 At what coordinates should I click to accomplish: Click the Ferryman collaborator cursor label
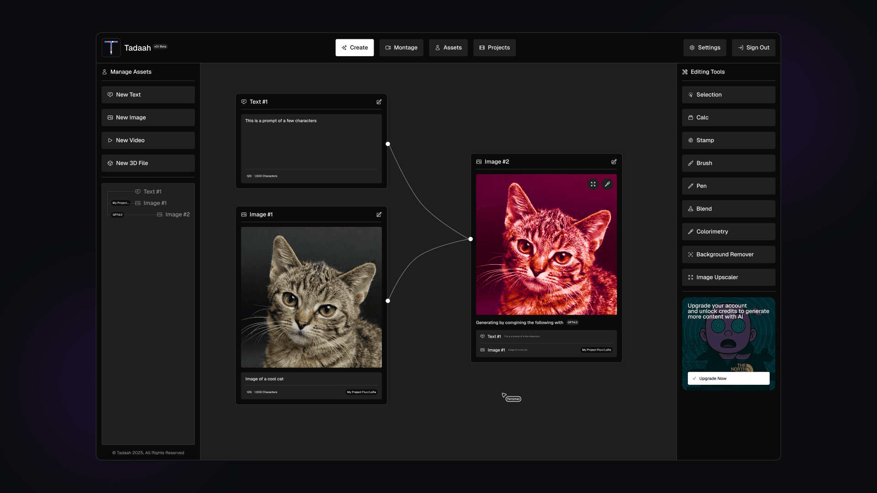pos(513,399)
